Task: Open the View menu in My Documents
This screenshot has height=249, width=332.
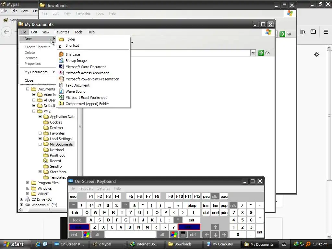Action: 46,32
